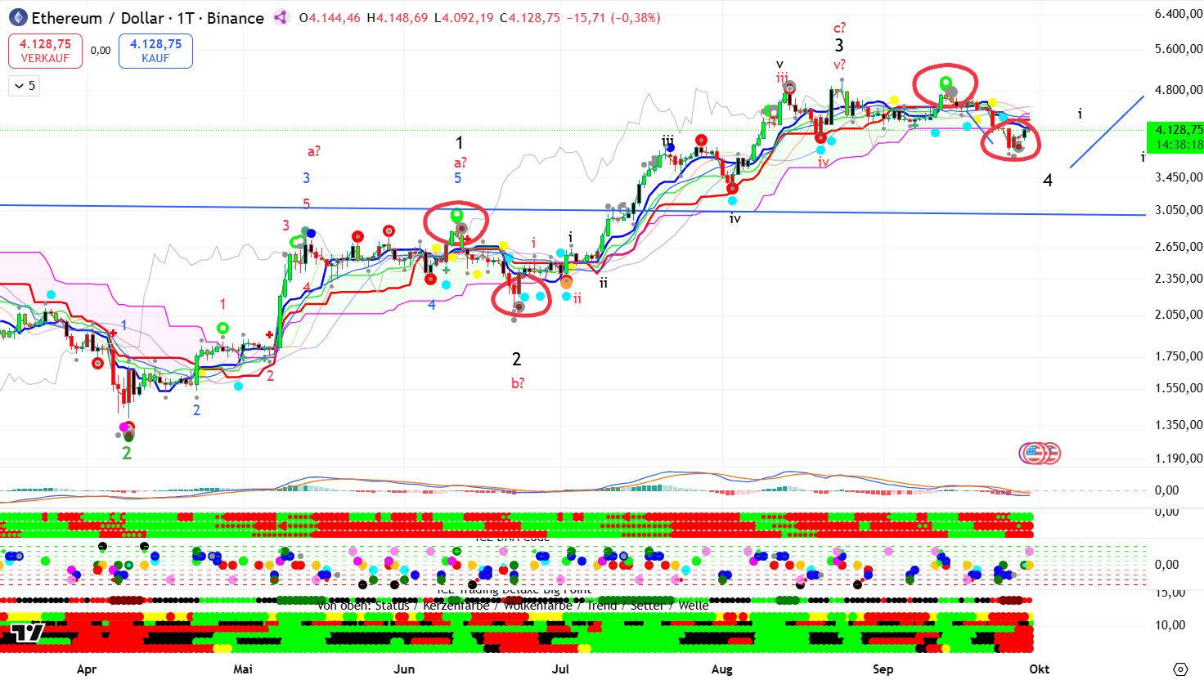Viewport: 1204px width, 680px height.
Task: Expand the collapsed indicator legend showing 5
Action: click(x=24, y=86)
